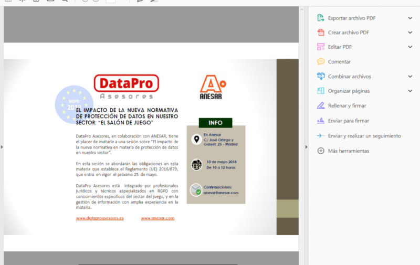The width and height of the screenshot is (420, 265).
Task: Click the scrollbar up arrow of the document
Action: pyautogui.click(x=301, y=9)
